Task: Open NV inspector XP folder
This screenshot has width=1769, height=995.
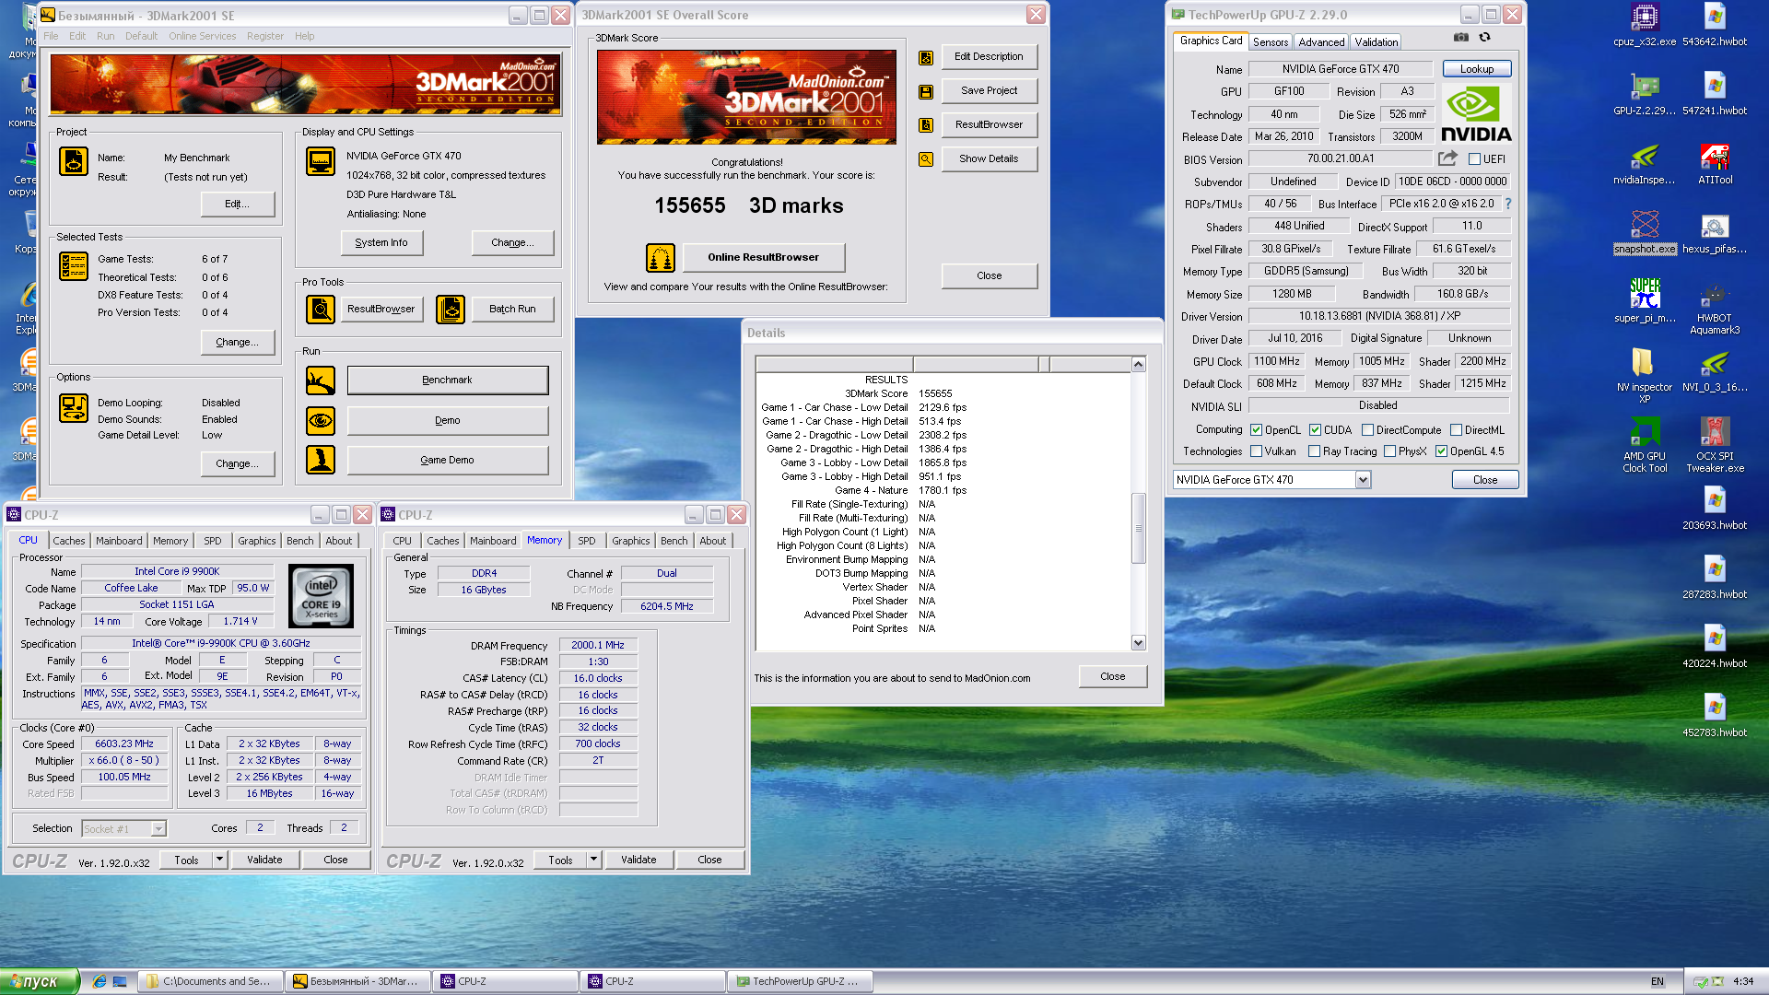Action: [x=1645, y=376]
